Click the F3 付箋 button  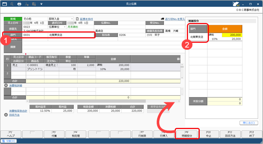coord(54,134)
